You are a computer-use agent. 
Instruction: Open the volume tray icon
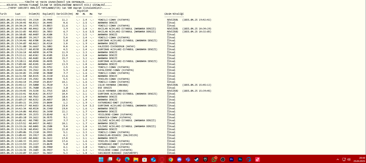tap(349, 159)
